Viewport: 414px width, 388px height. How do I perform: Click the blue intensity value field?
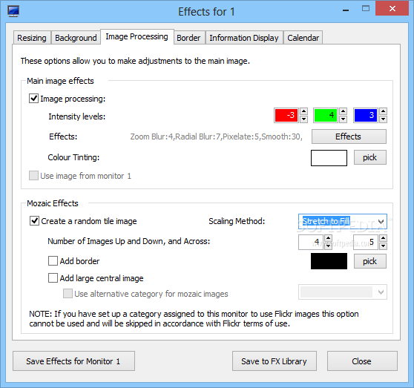coord(366,115)
